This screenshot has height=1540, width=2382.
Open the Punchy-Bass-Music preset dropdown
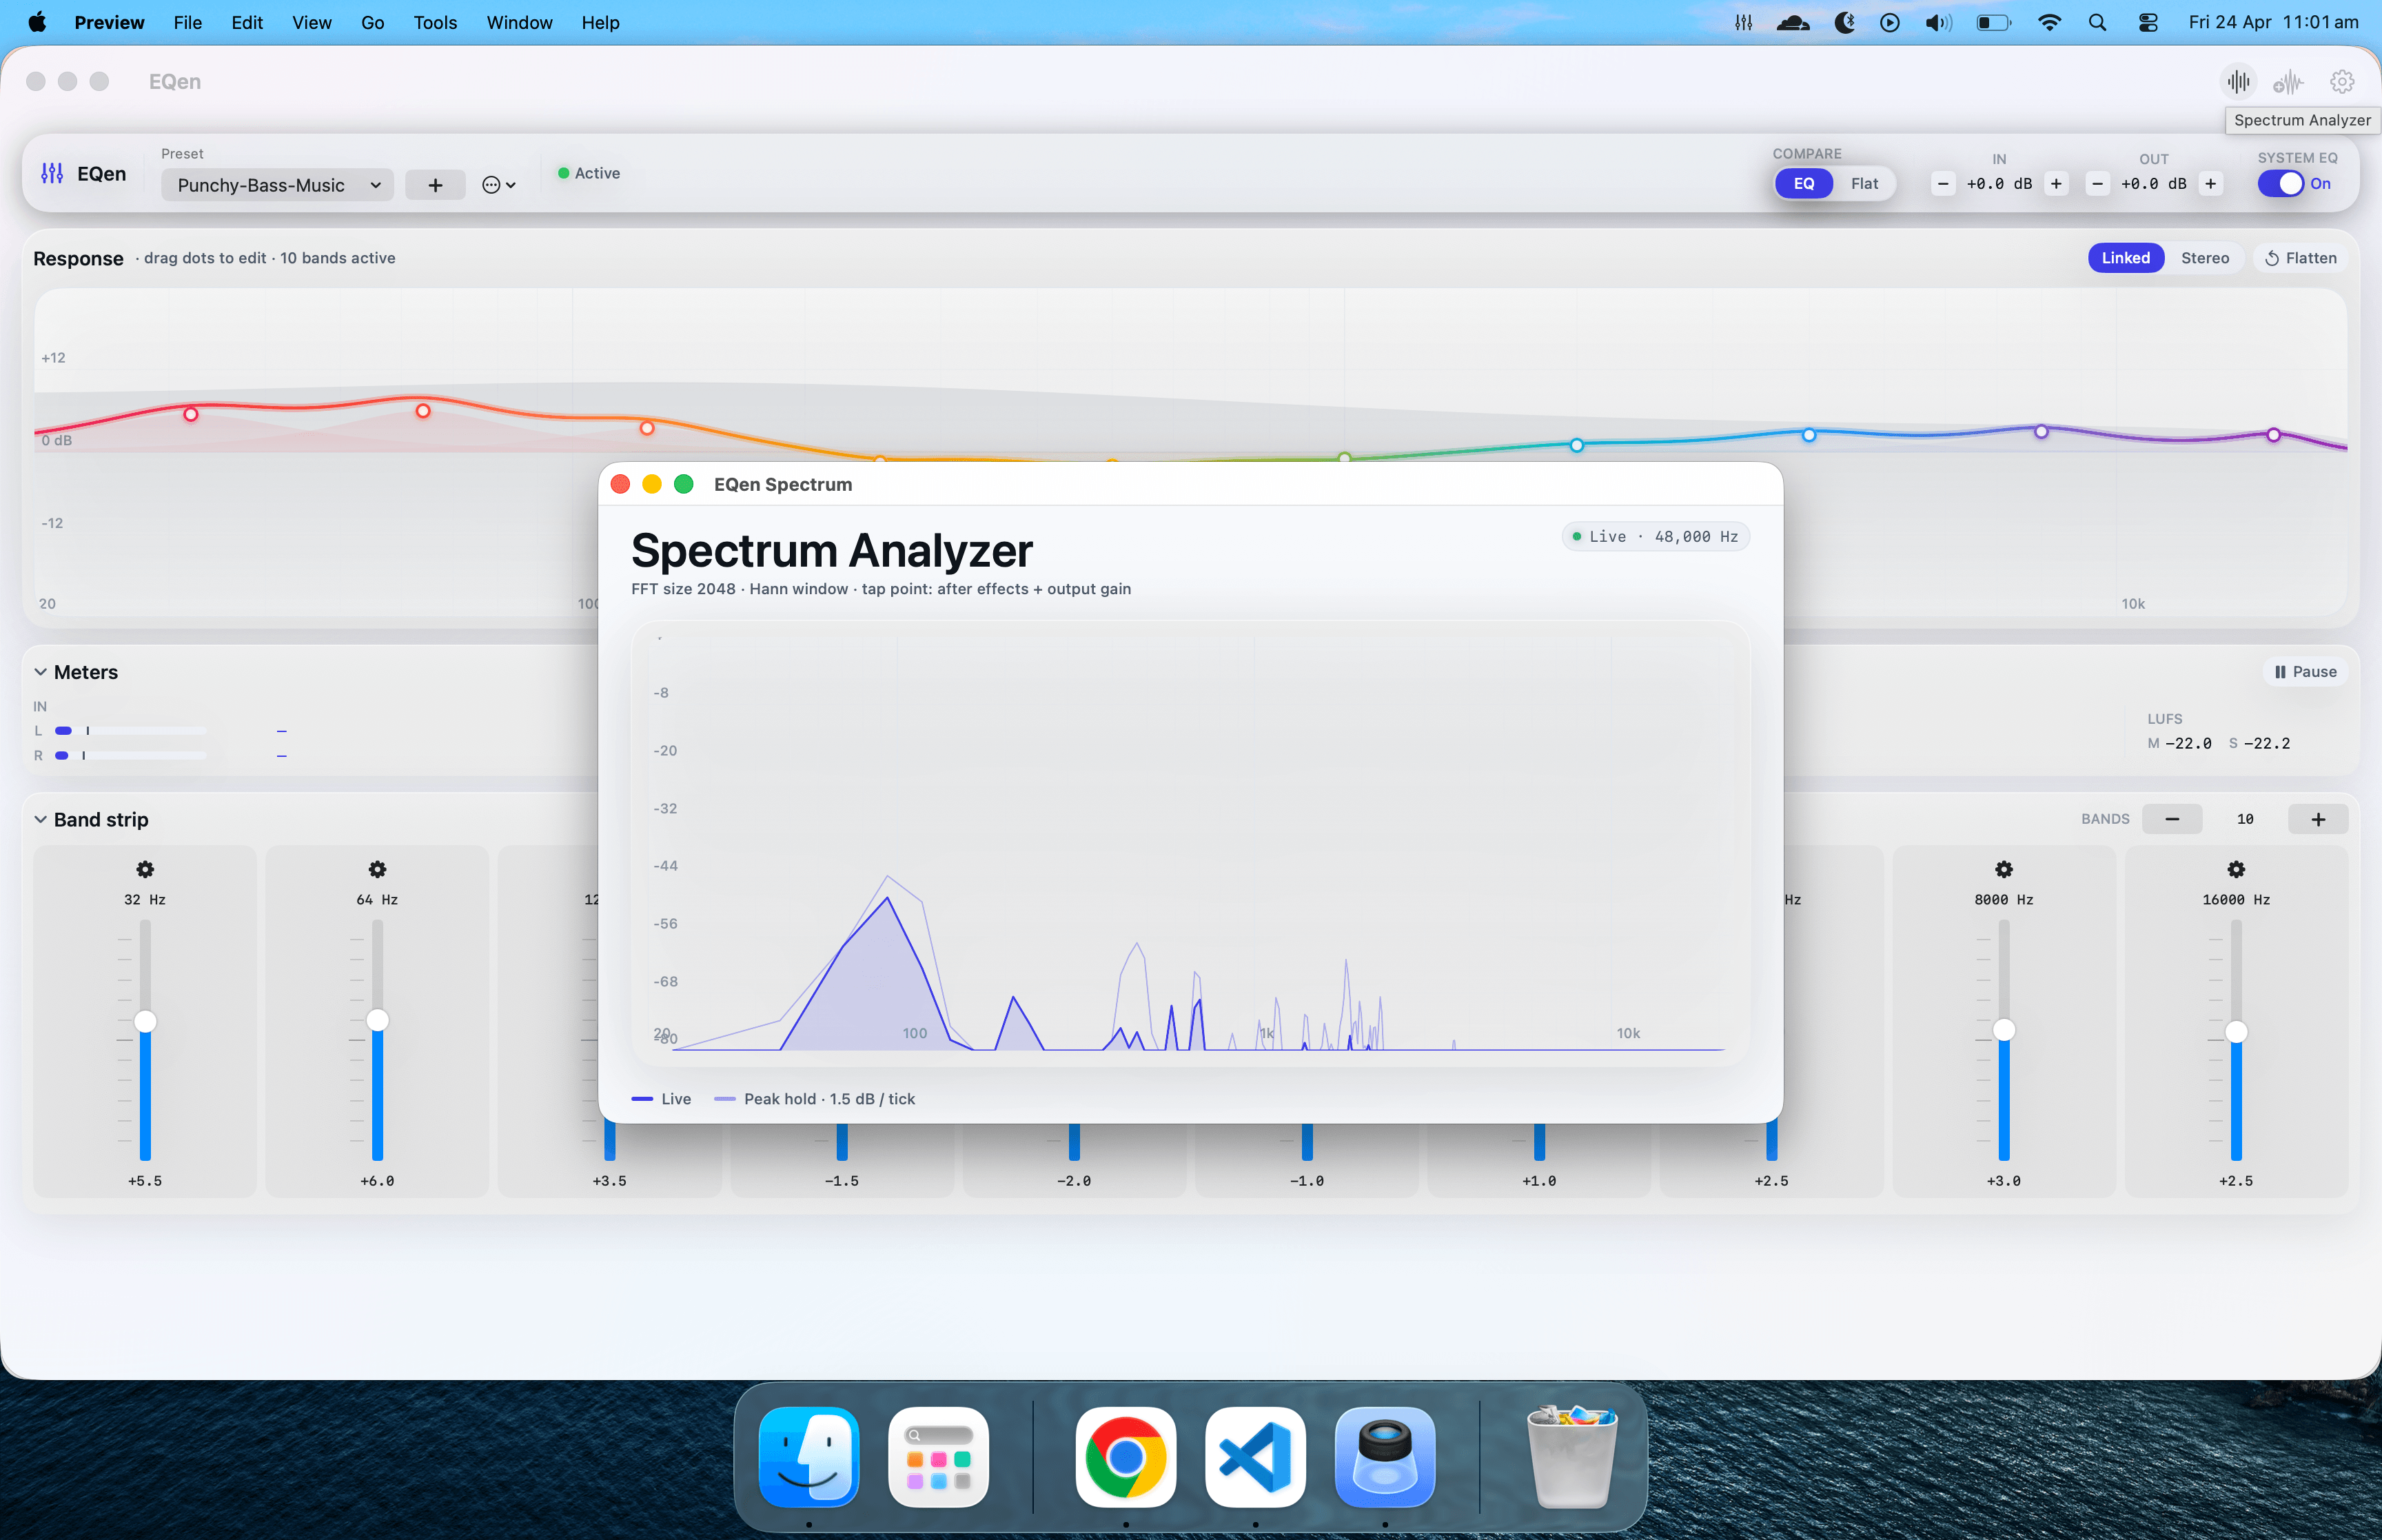(x=277, y=185)
